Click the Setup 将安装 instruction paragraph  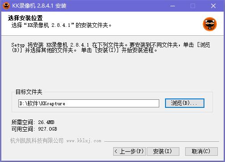(x=110, y=47)
